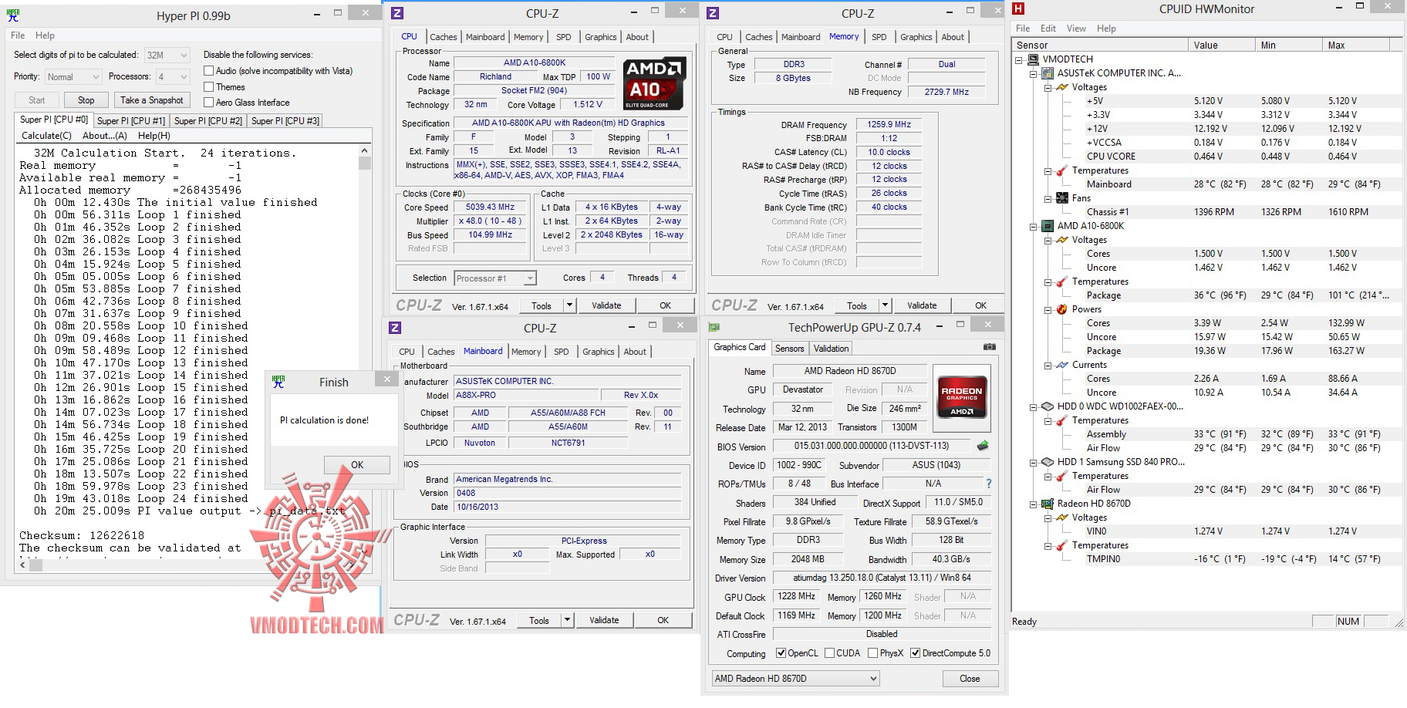1407x708 pixels.
Task: Switch to the Super PI [CPU #2] tab
Action: coord(208,121)
